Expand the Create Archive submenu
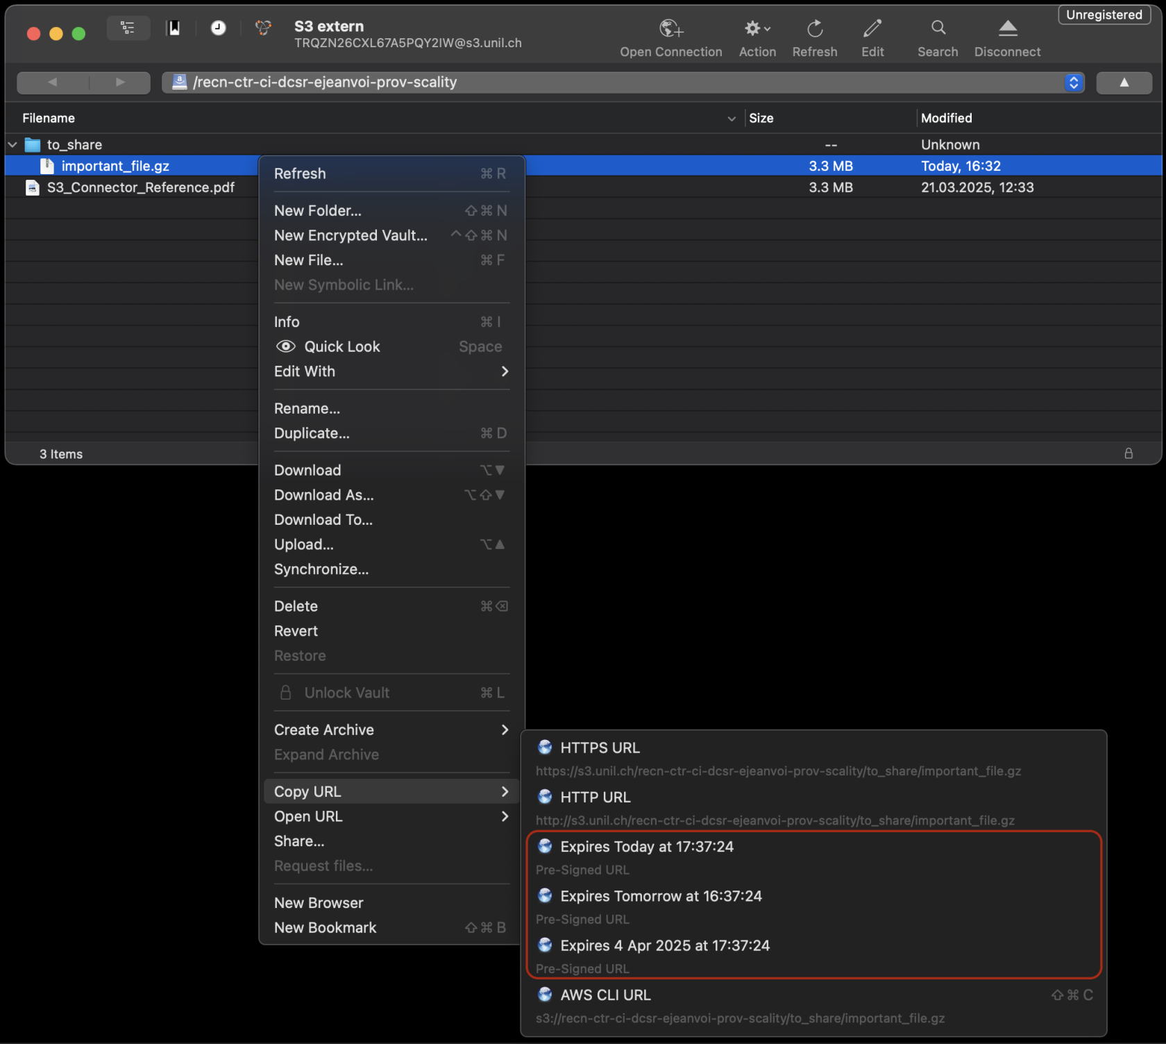Image resolution: width=1166 pixels, height=1044 pixels. click(391, 730)
